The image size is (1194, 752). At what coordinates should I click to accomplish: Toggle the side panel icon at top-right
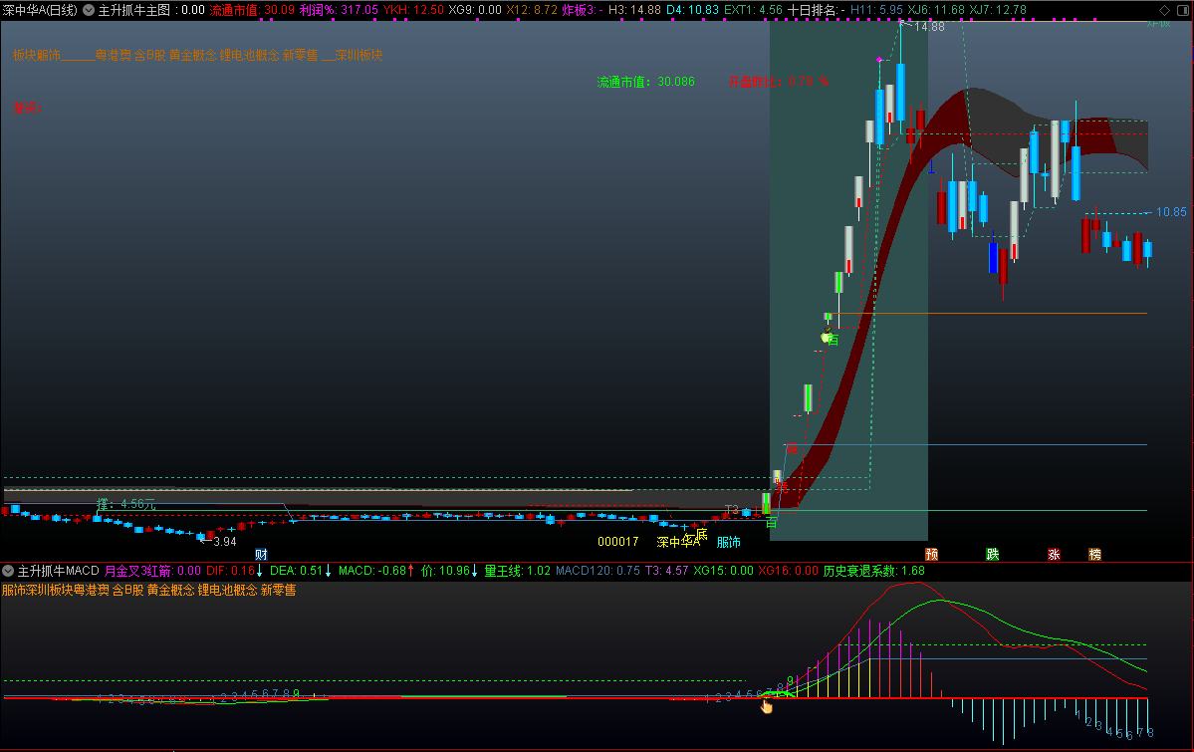pyautogui.click(x=1183, y=10)
